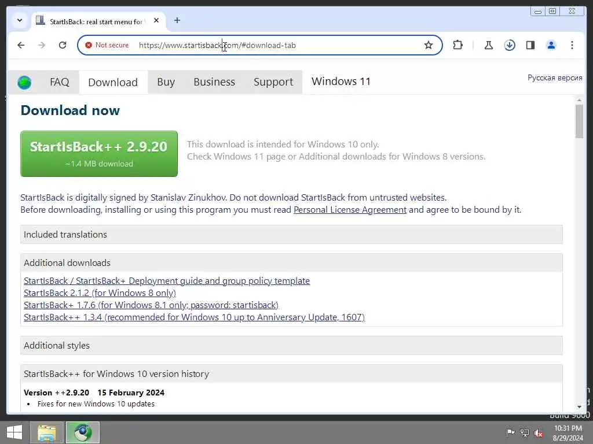Open Deployment guide and group policy template
The width and height of the screenshot is (593, 444).
[x=167, y=281]
